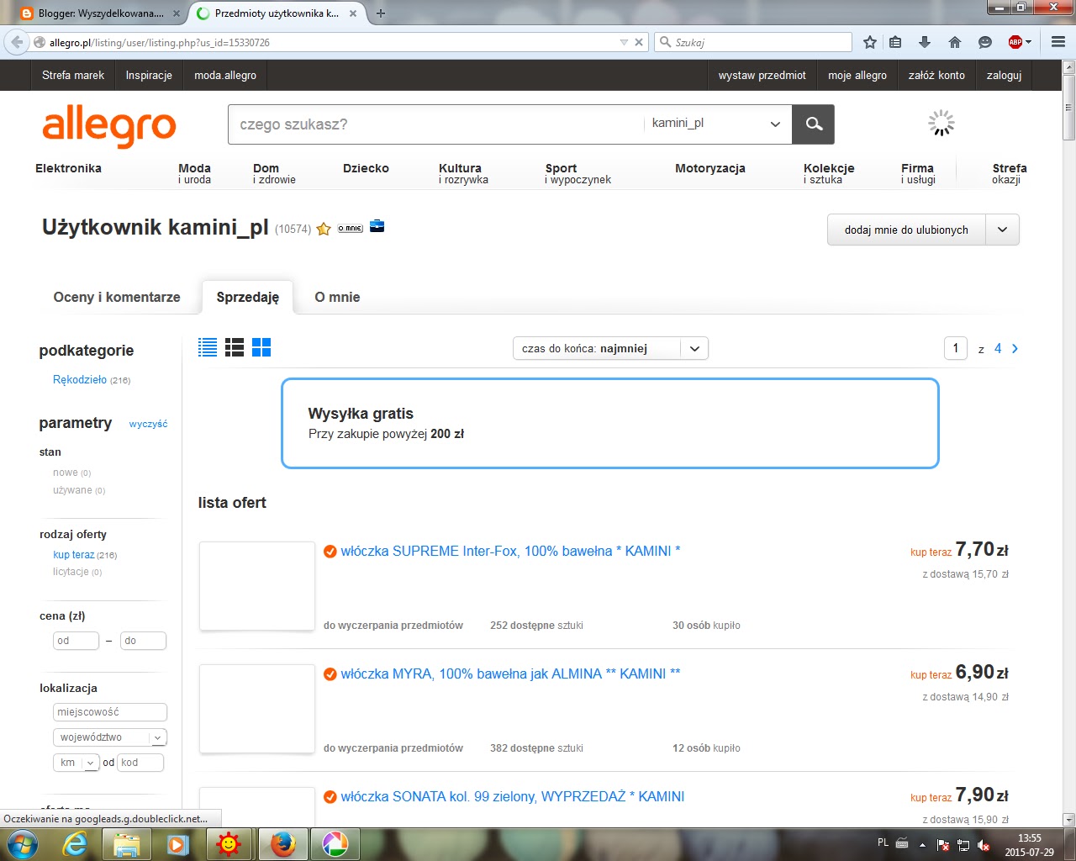Viewport: 1076px width, 861px height.
Task: Click 'zaloguj' link
Action: click(x=1004, y=75)
